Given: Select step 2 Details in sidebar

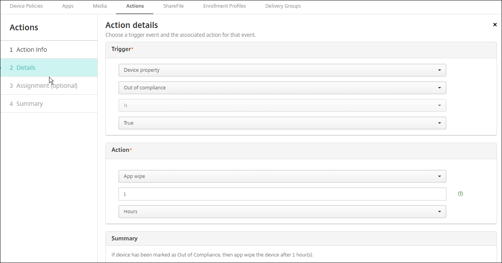Looking at the screenshot, I should (x=26, y=68).
